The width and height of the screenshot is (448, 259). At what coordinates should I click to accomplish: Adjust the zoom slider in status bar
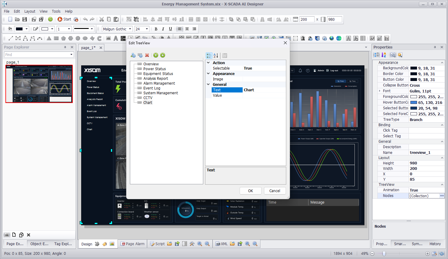click(x=384, y=254)
